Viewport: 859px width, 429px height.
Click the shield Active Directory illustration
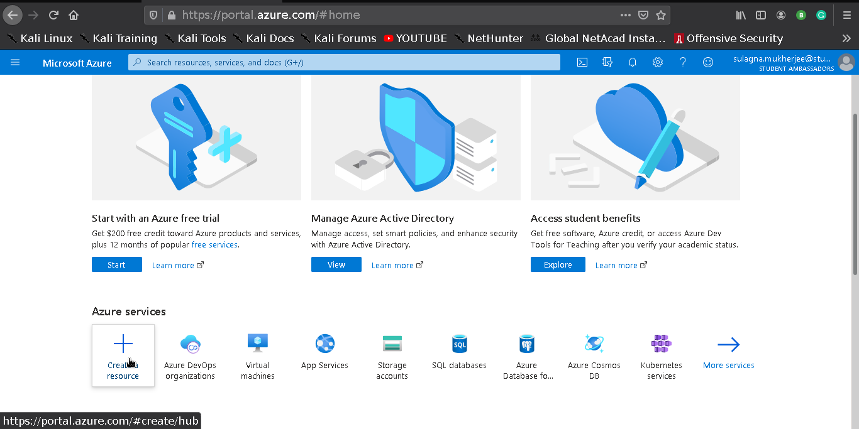416,138
